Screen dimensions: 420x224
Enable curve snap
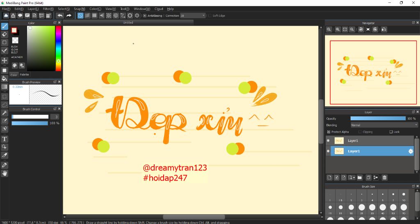pos(123,16)
